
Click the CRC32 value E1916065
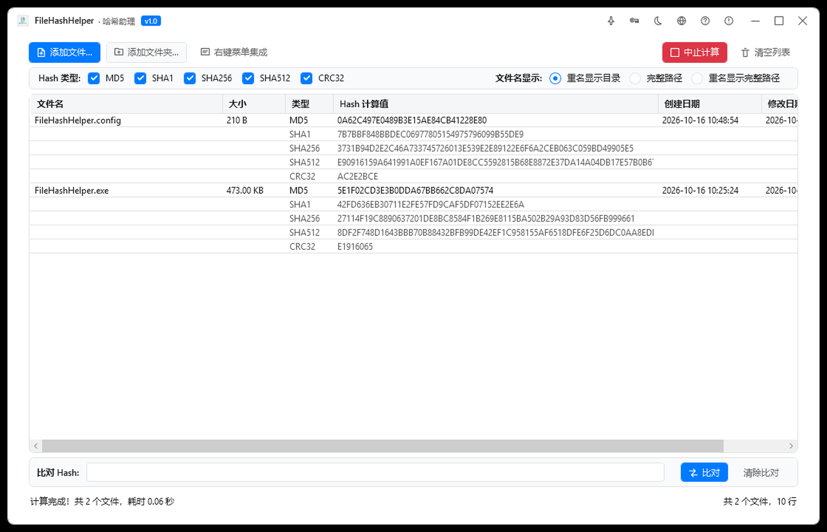pyautogui.click(x=355, y=247)
